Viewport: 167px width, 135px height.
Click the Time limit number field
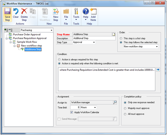click(x=75, y=107)
